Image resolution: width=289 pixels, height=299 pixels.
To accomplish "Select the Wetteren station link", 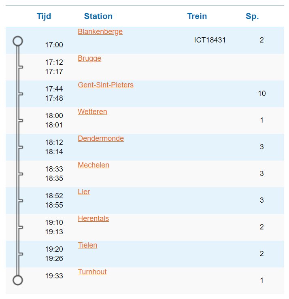I will pos(92,112).
